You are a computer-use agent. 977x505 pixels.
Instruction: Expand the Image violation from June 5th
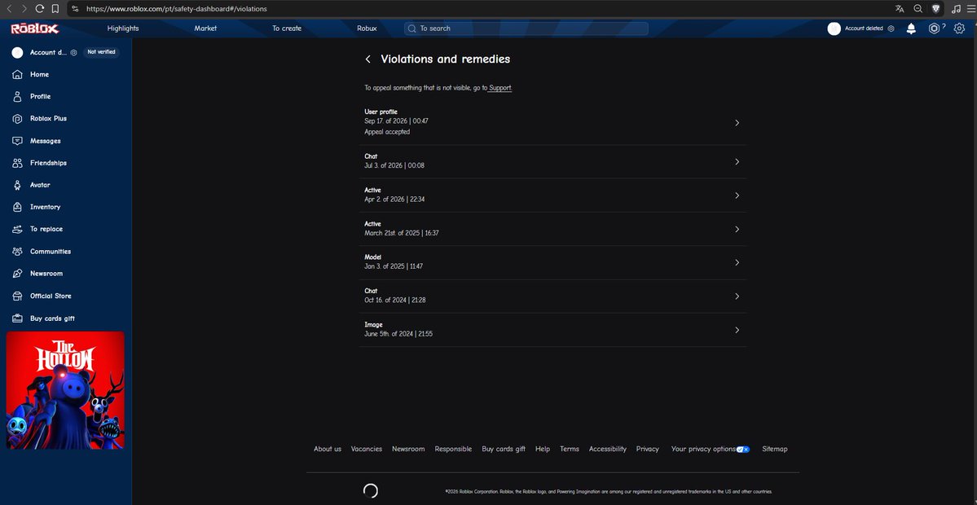552,329
